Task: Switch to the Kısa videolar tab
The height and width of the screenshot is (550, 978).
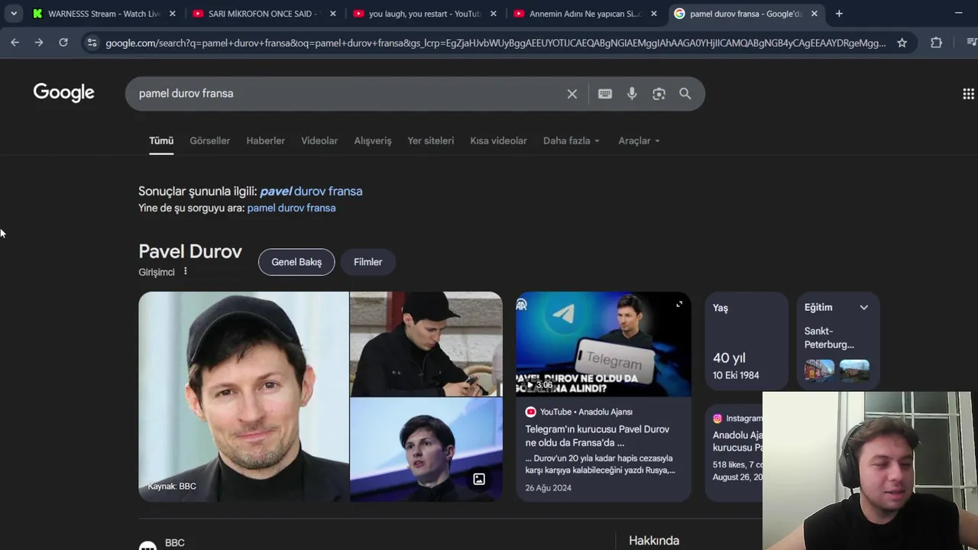Action: (x=498, y=141)
